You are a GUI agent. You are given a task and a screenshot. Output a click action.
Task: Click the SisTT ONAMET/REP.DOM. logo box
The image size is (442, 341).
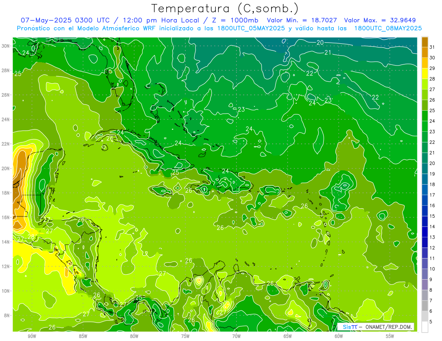(375, 327)
